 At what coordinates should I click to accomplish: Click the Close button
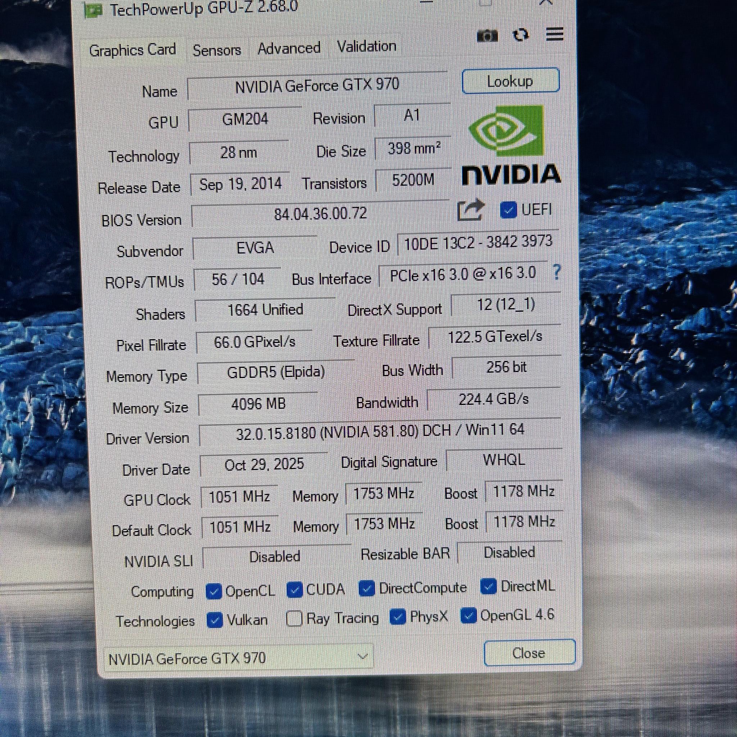[x=529, y=653]
